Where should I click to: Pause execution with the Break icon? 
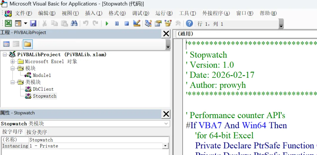tap(117, 24)
